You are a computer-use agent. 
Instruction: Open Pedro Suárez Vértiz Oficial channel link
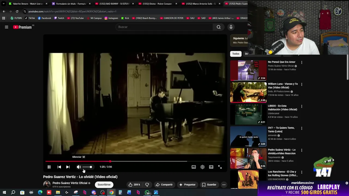pyautogui.click(x=70, y=183)
